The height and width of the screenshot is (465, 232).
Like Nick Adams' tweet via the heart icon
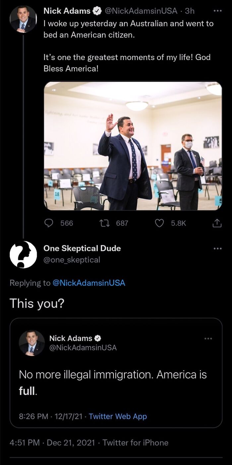point(160,223)
